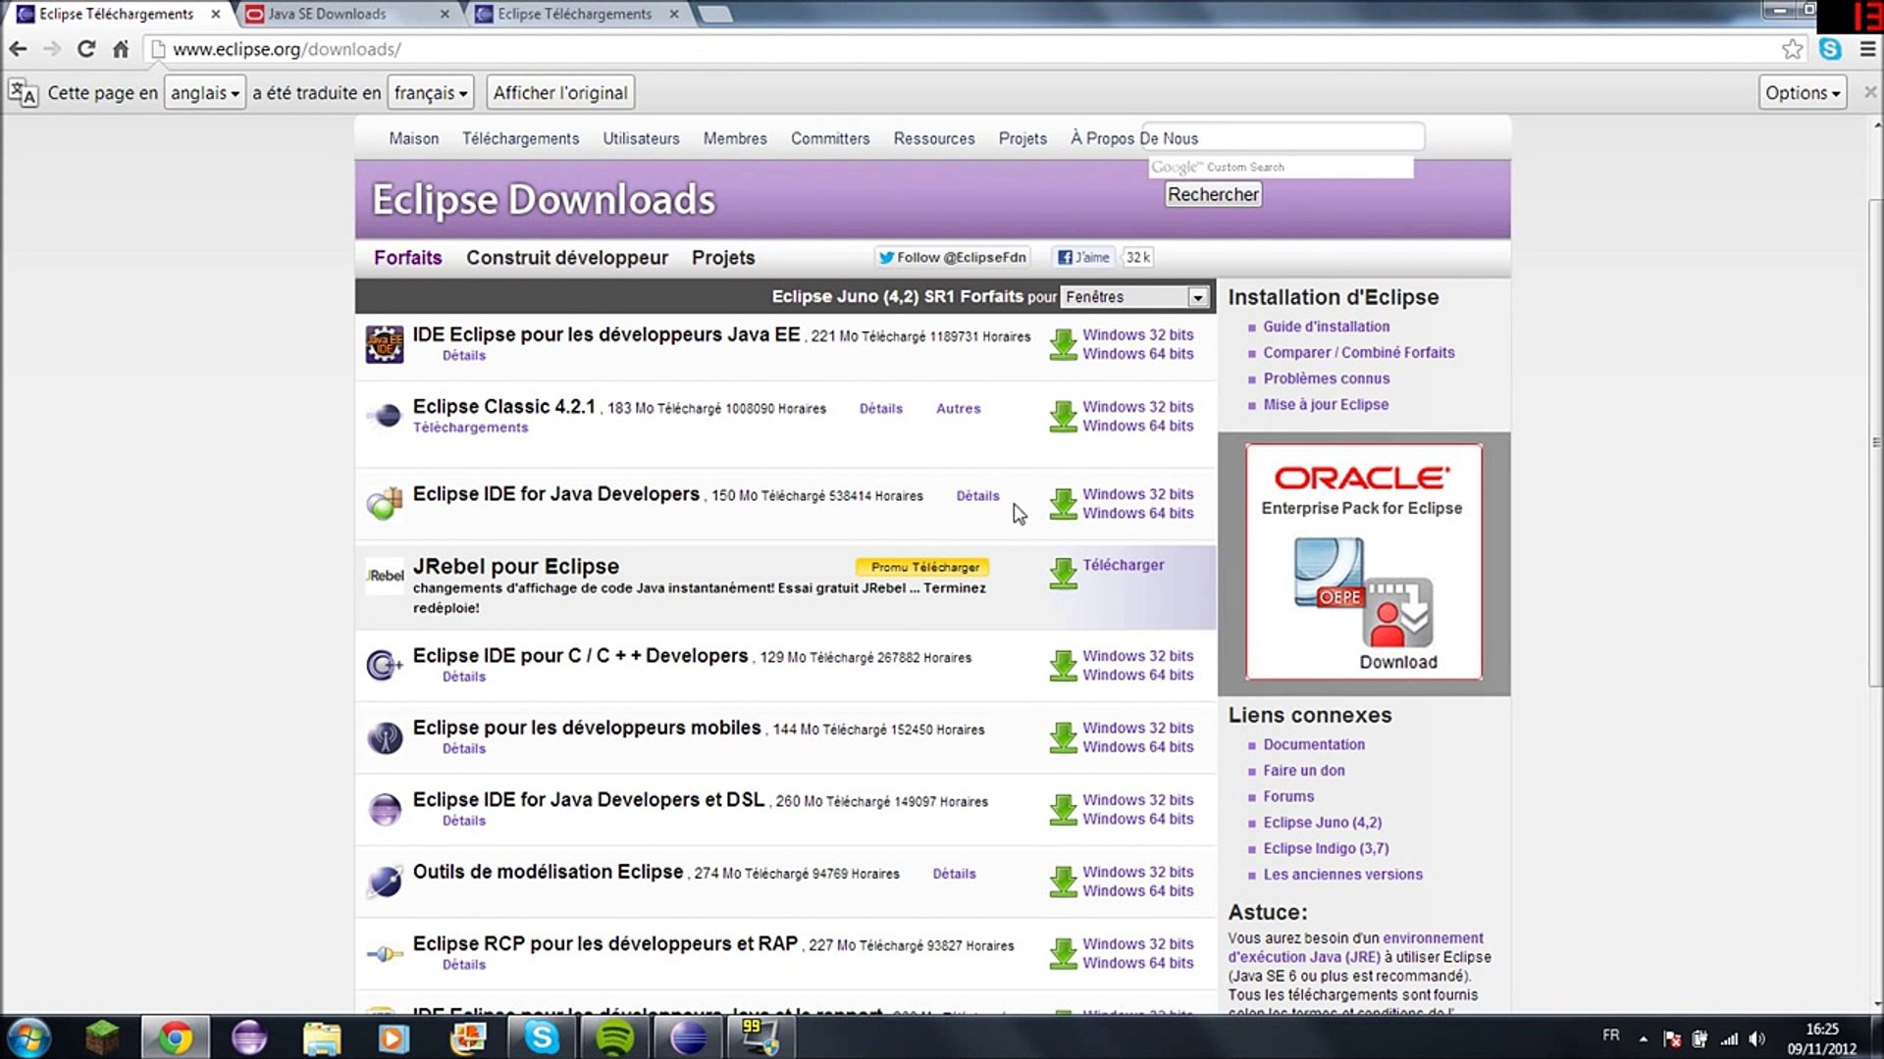Open the Ressources menu item
The height and width of the screenshot is (1059, 1884).
[x=934, y=139]
